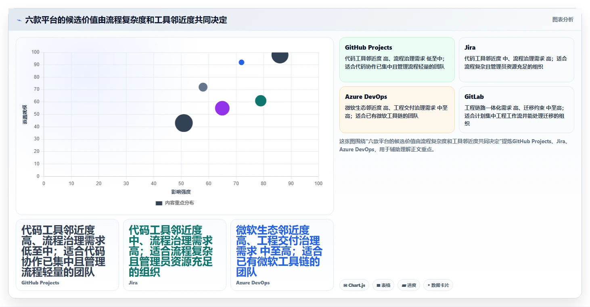Click the 数据卡片 chip's diamond icon
The height and width of the screenshot is (307, 590).
pos(429,285)
